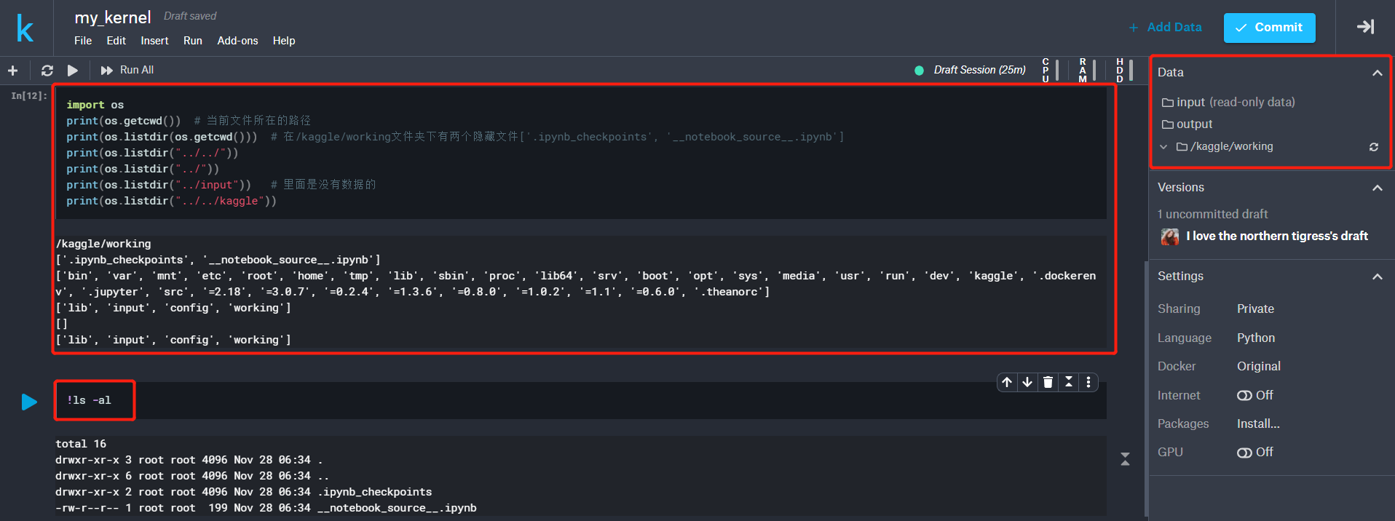The height and width of the screenshot is (521, 1395).
Task: Click the 1 uncommitted draft text
Action: click(x=1212, y=214)
